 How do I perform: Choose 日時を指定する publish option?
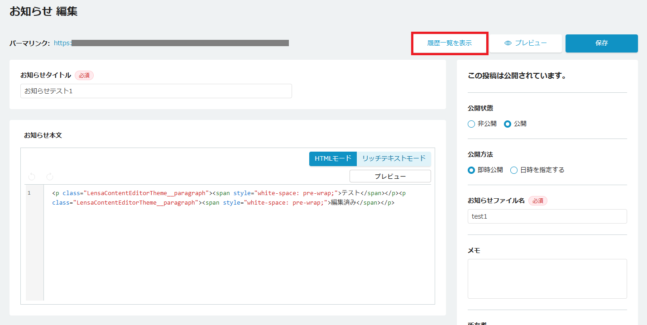tap(514, 170)
